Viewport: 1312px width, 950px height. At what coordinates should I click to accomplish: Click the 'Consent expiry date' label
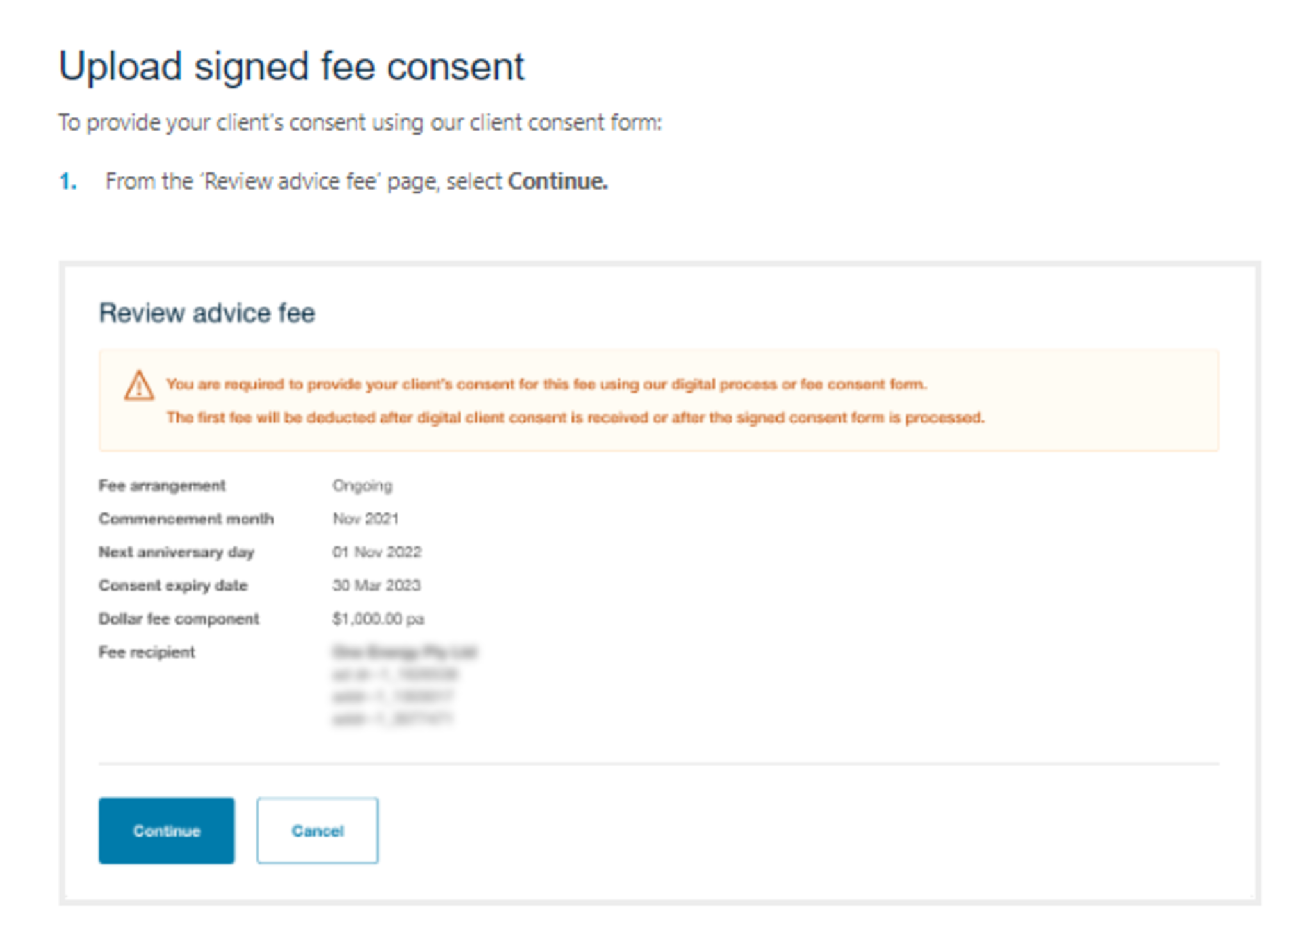173,586
